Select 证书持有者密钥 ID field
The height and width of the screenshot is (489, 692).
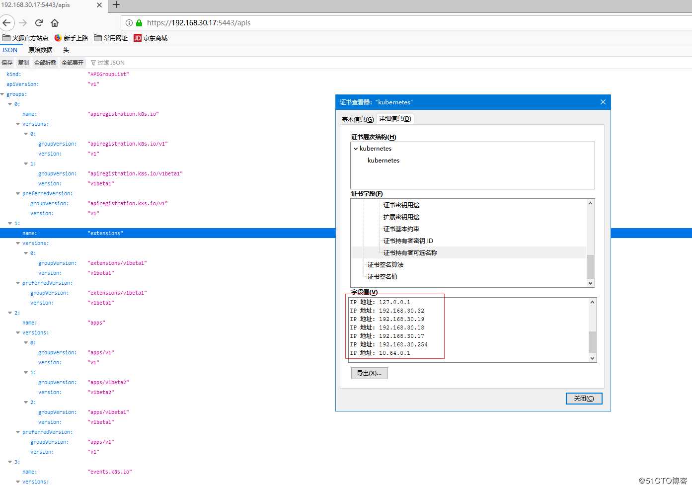click(408, 241)
